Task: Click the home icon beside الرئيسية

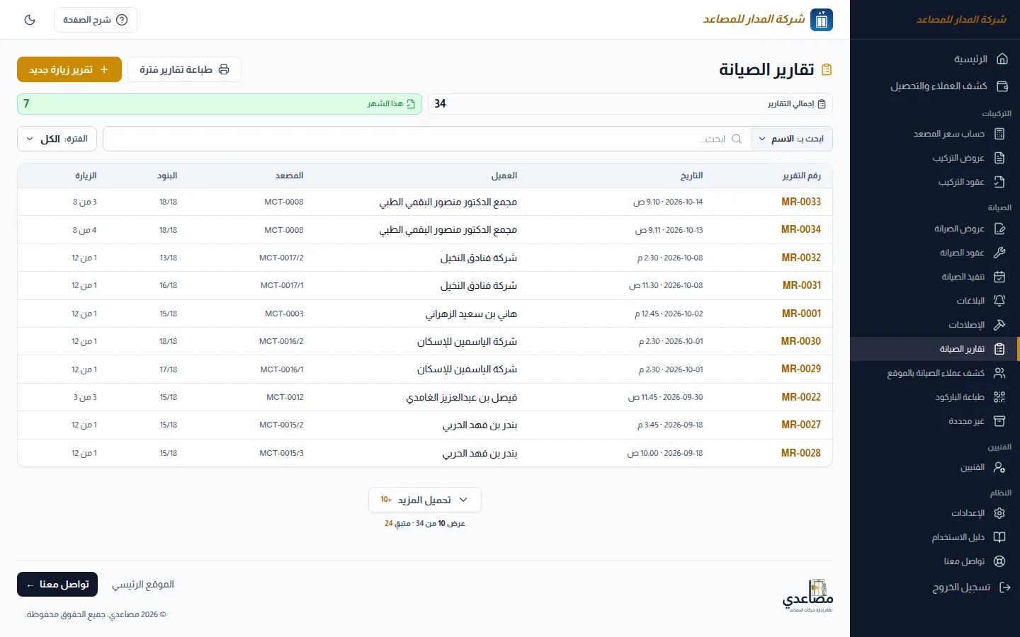Action: (x=1002, y=59)
